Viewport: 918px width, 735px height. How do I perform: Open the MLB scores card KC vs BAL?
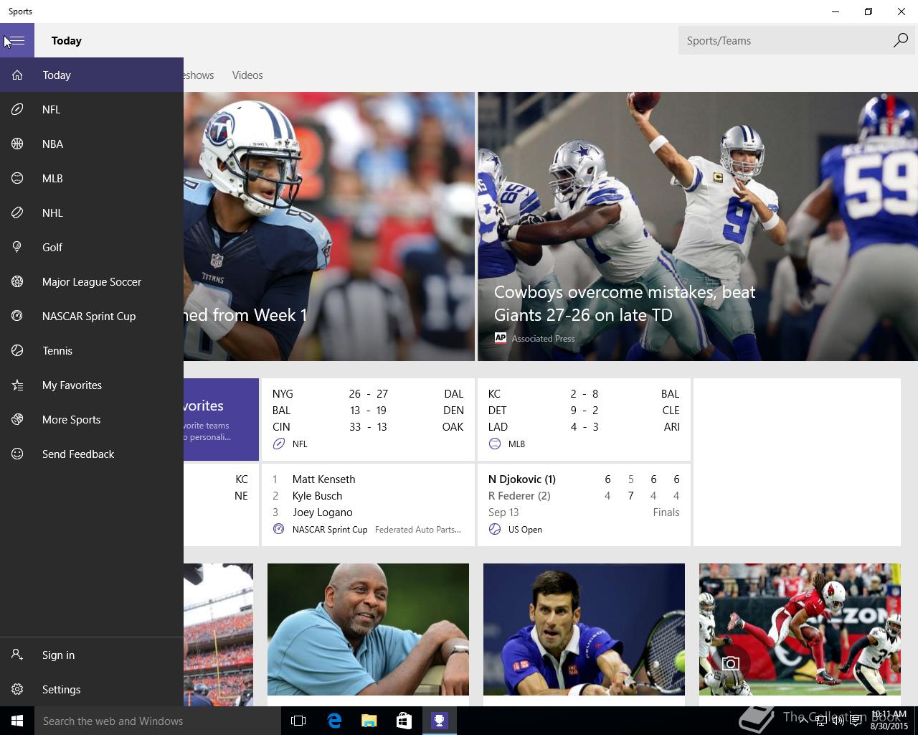[x=584, y=419]
